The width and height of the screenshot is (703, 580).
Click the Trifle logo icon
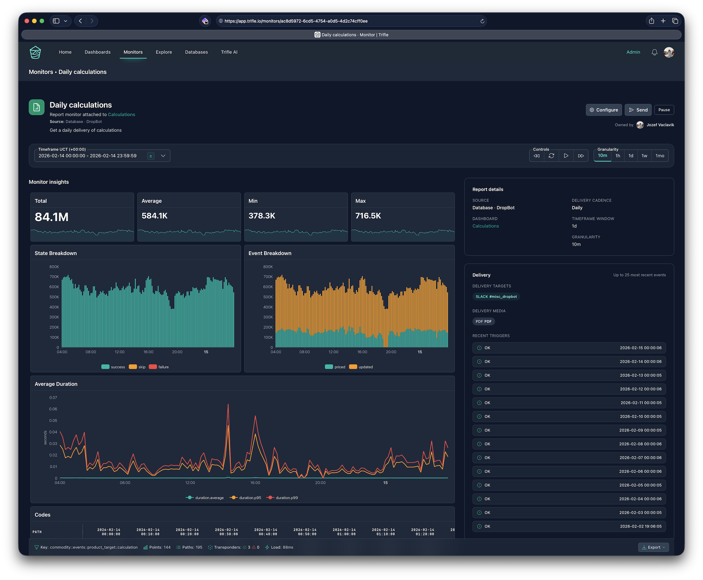pos(35,52)
